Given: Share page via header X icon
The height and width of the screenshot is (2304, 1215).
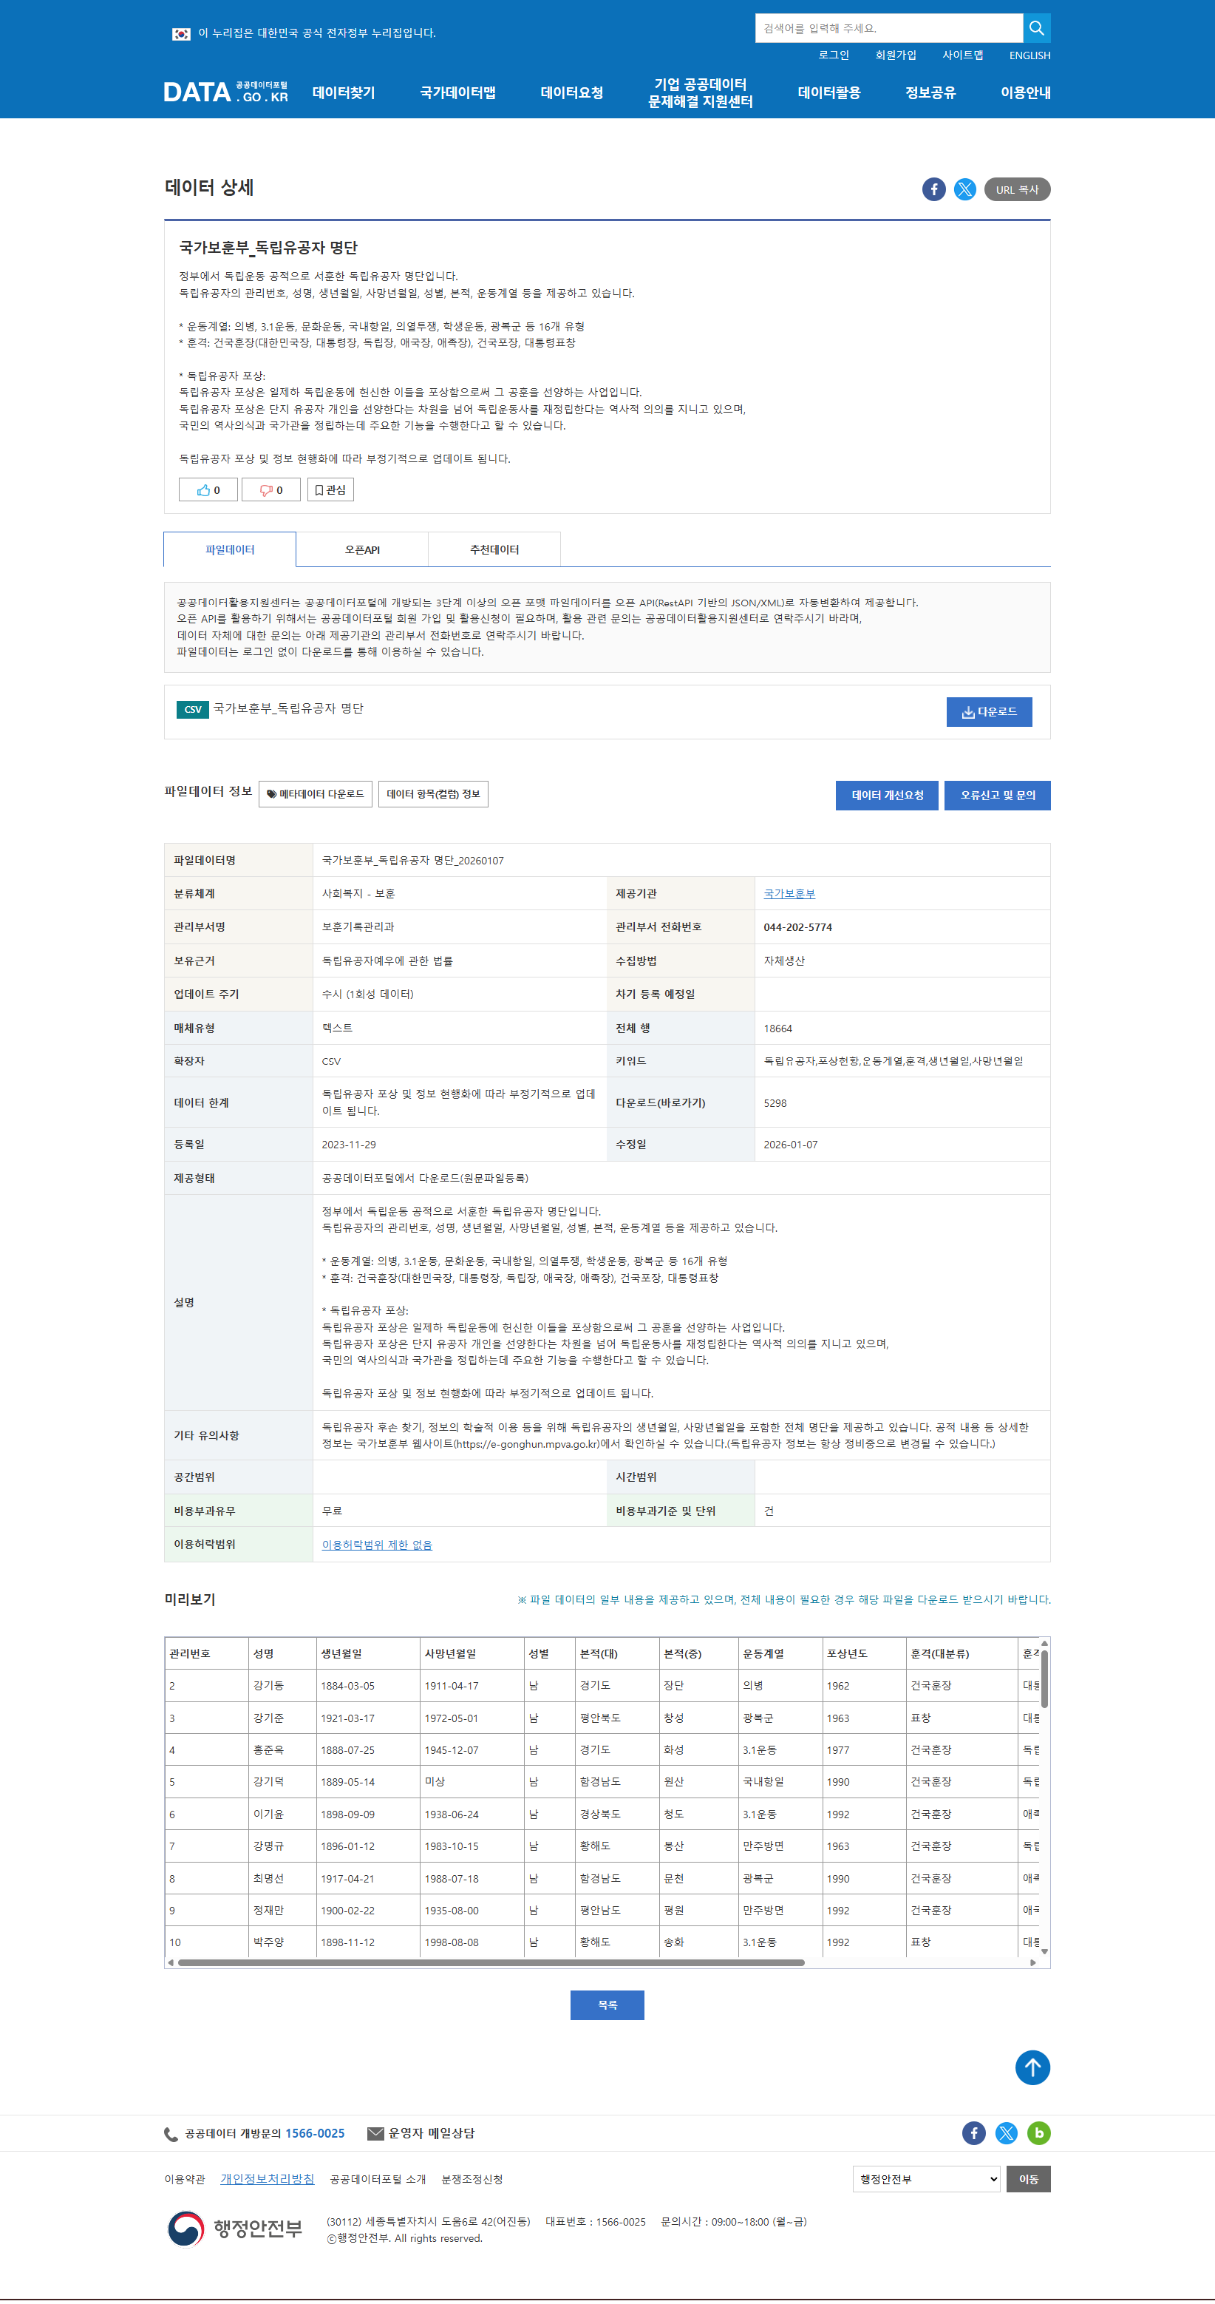Looking at the screenshot, I should click(964, 189).
